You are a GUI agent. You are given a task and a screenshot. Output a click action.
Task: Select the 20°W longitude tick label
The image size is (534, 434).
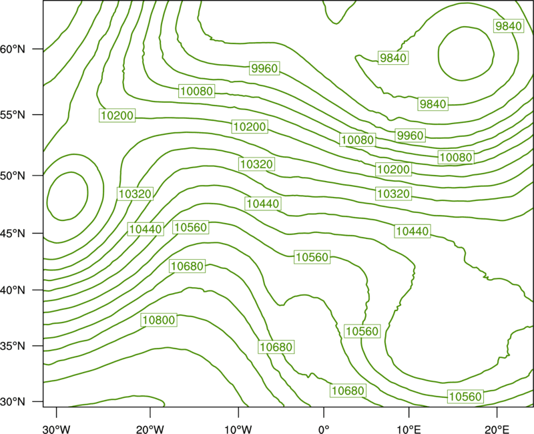pos(150,429)
